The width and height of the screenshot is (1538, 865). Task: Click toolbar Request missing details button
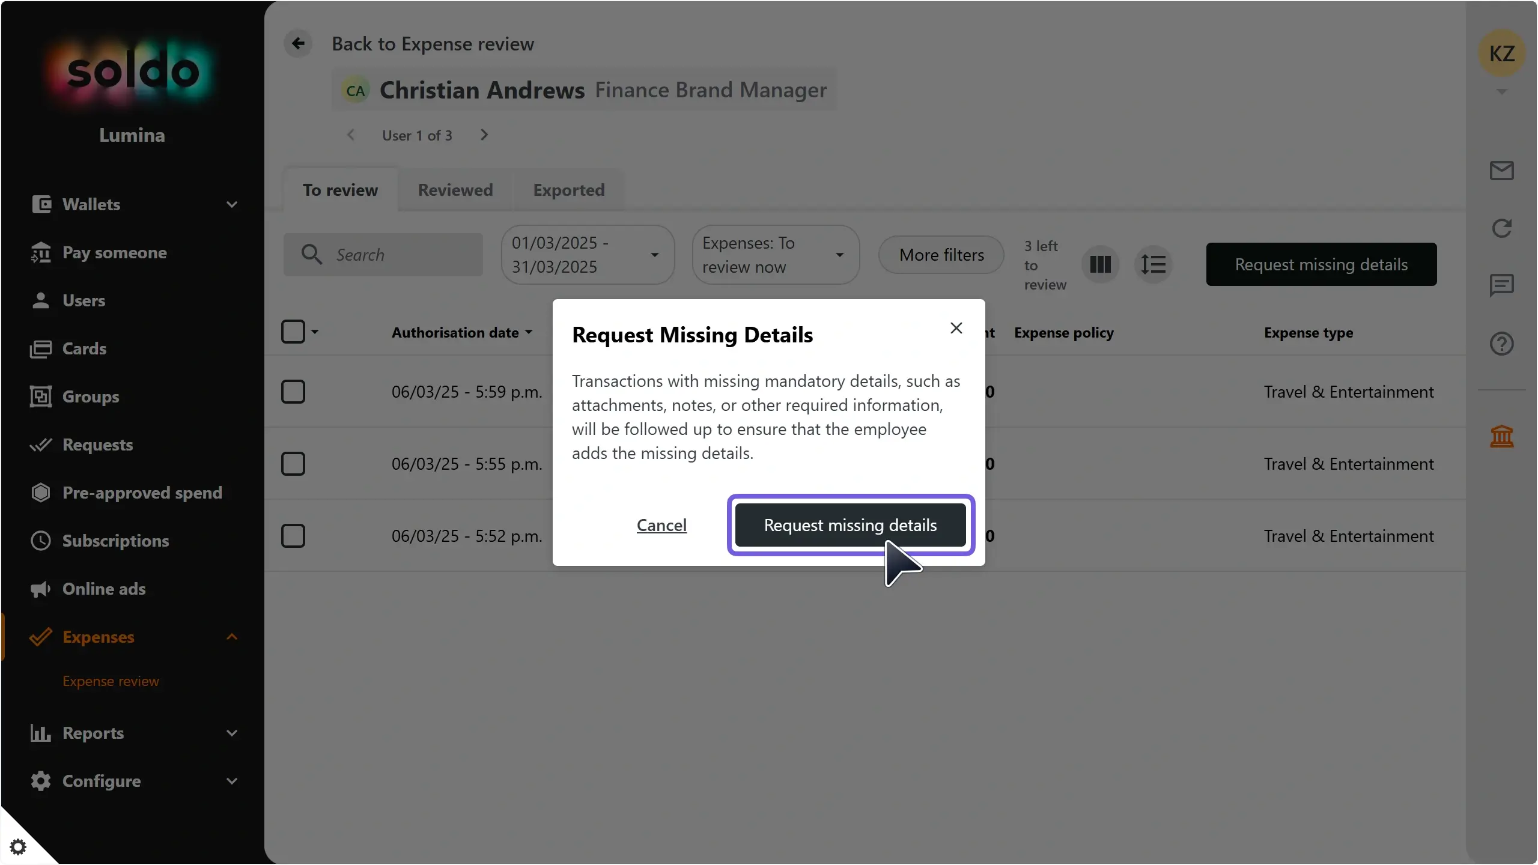click(x=1321, y=264)
